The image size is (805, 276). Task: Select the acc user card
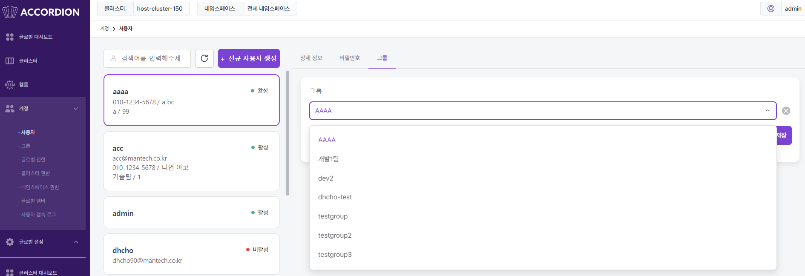[192, 161]
